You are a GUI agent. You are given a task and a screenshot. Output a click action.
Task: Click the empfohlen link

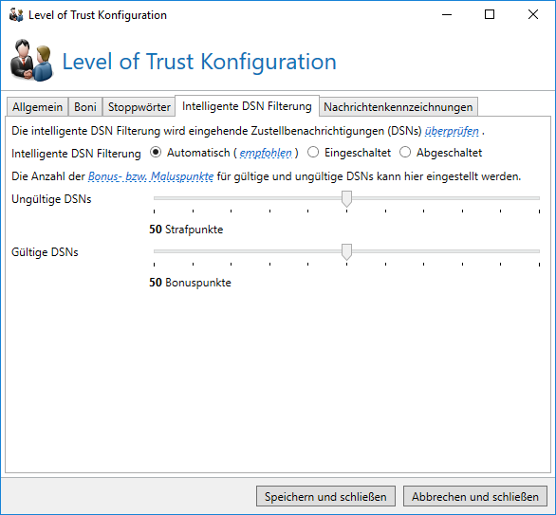click(266, 153)
